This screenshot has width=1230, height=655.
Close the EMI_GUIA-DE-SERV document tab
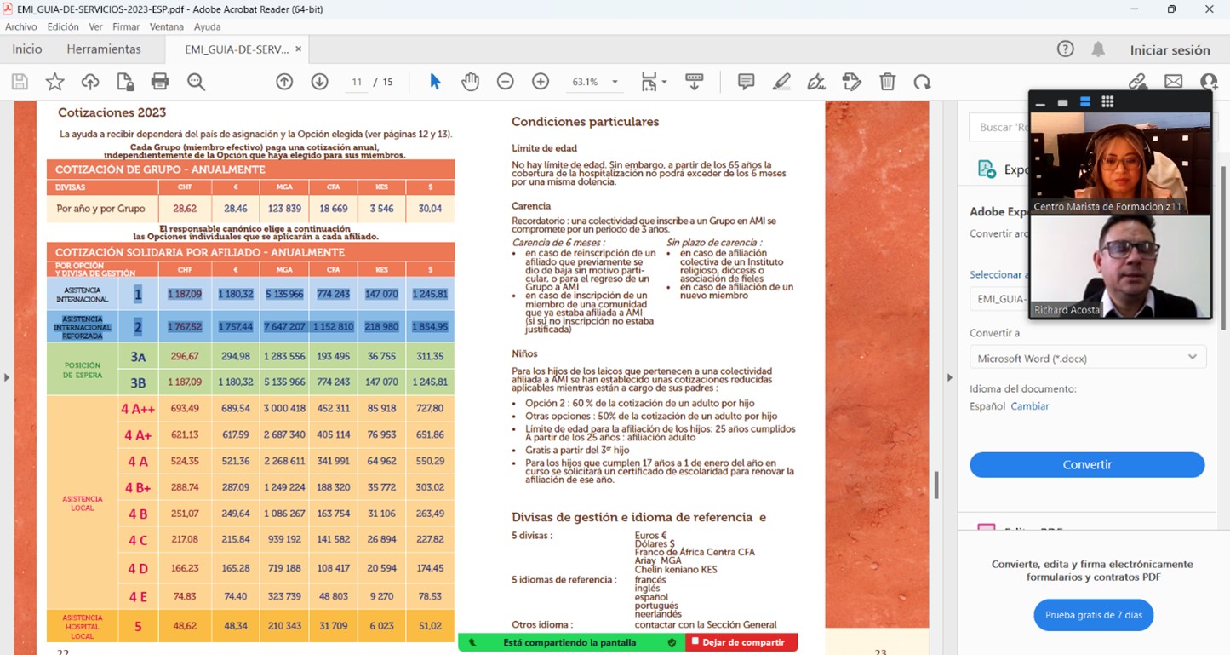click(299, 49)
